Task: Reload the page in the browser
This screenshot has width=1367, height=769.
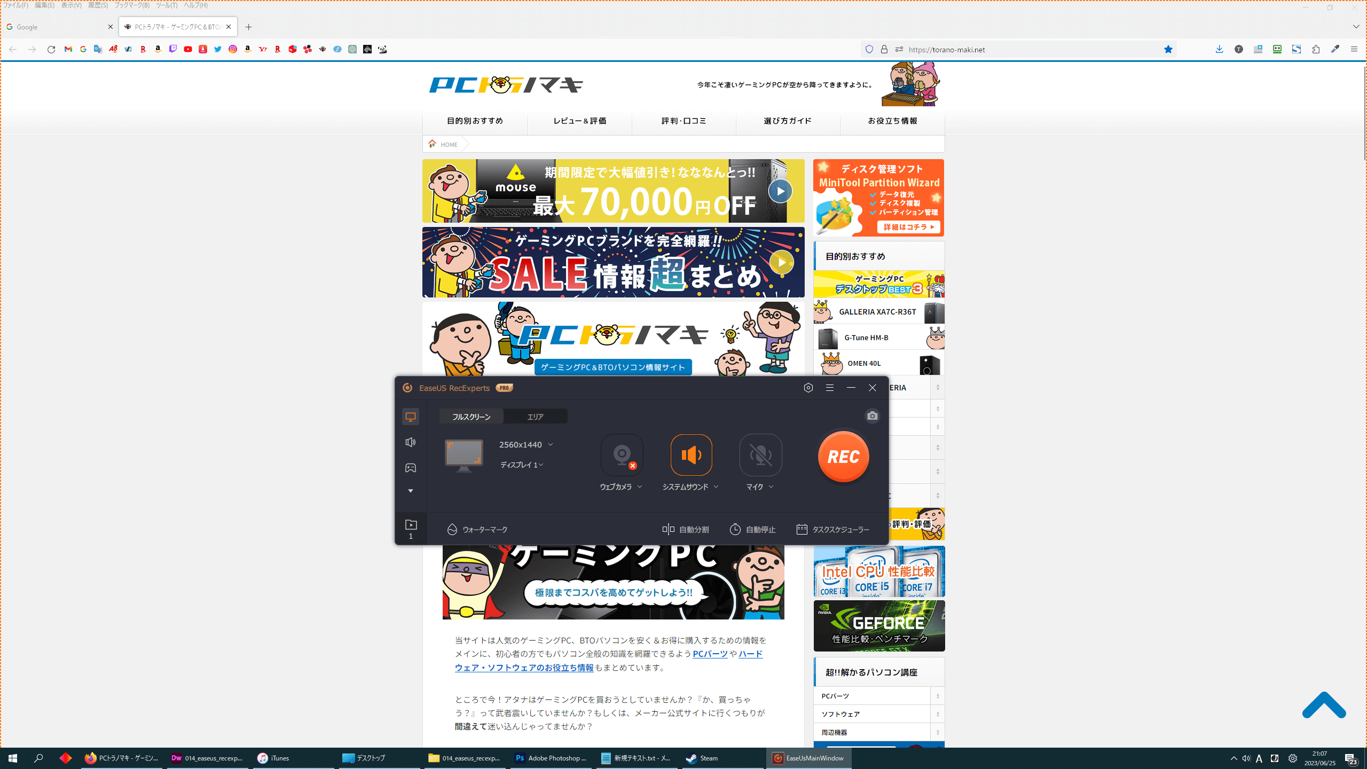Action: click(x=51, y=49)
